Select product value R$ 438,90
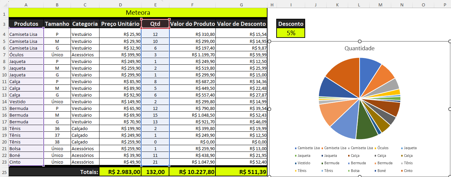The height and width of the screenshot is (177, 451). [x=193, y=155]
